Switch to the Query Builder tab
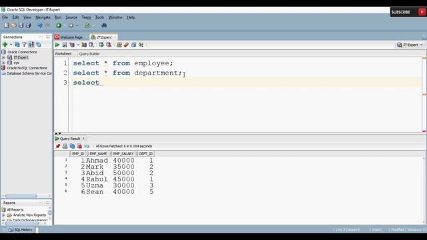The height and width of the screenshot is (240, 427). pyautogui.click(x=89, y=54)
